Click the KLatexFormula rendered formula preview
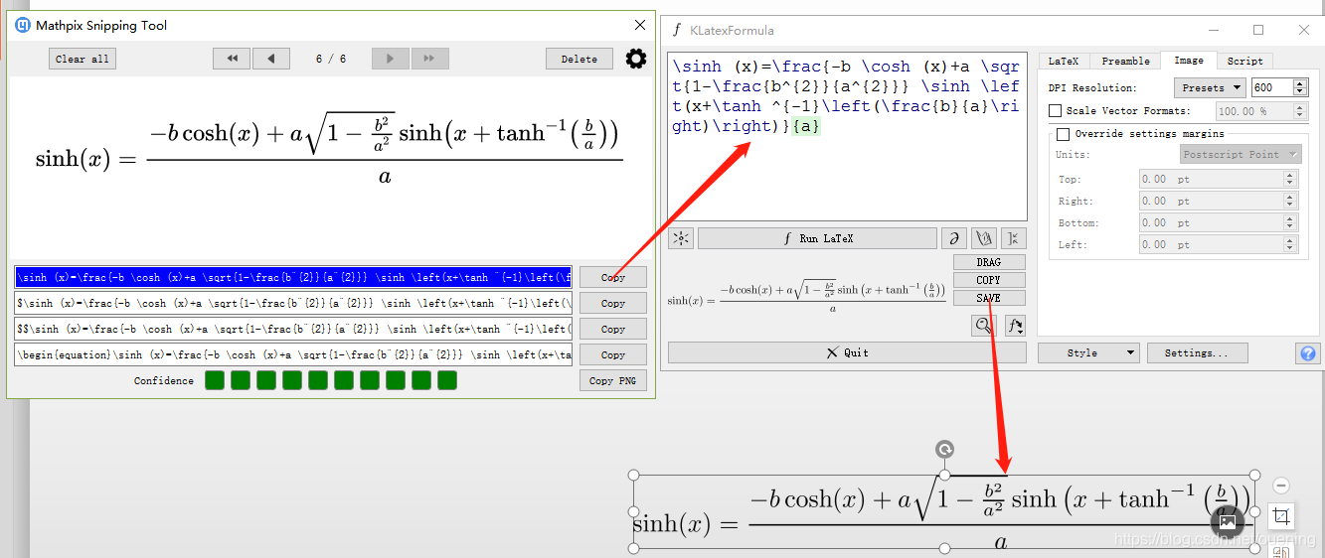The height and width of the screenshot is (558, 1325). [x=805, y=298]
